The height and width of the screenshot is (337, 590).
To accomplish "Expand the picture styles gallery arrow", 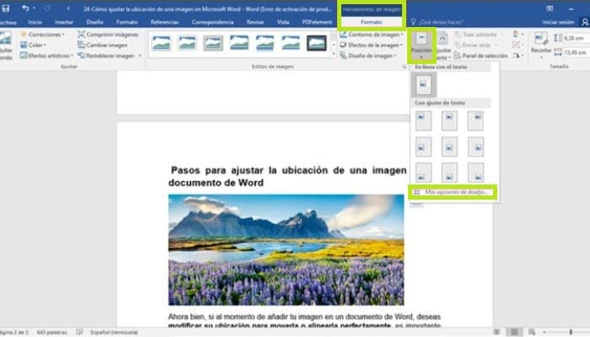I will pos(334,55).
